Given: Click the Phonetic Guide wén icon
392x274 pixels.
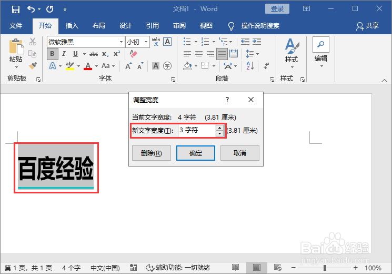Looking at the screenshot, I should 156,42.
